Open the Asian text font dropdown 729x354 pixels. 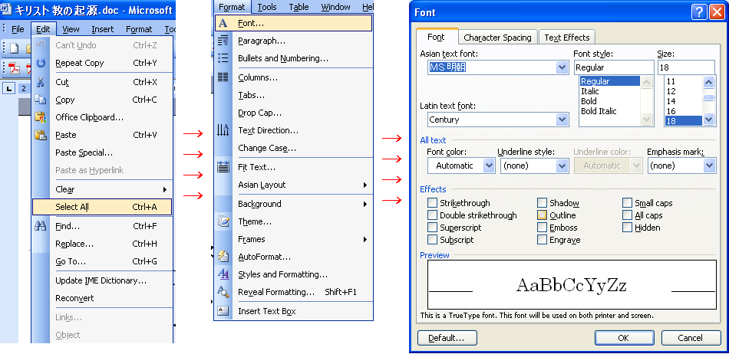562,67
